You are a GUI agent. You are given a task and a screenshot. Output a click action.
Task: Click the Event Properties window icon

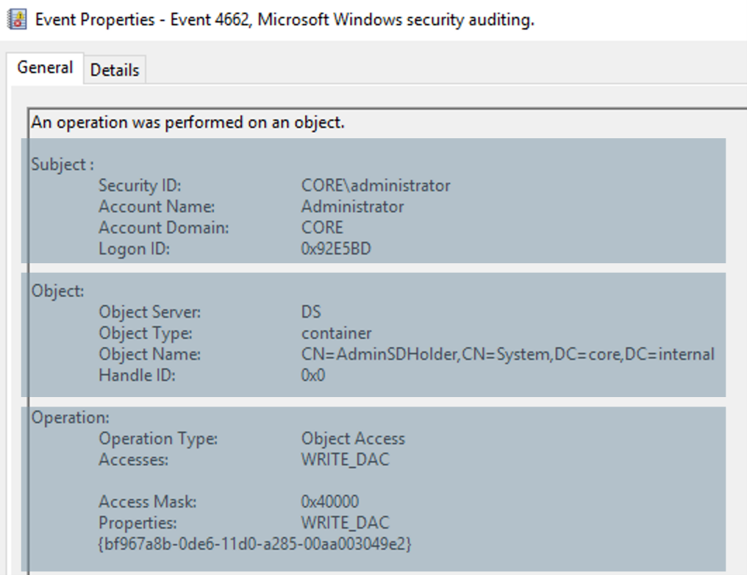point(17,20)
